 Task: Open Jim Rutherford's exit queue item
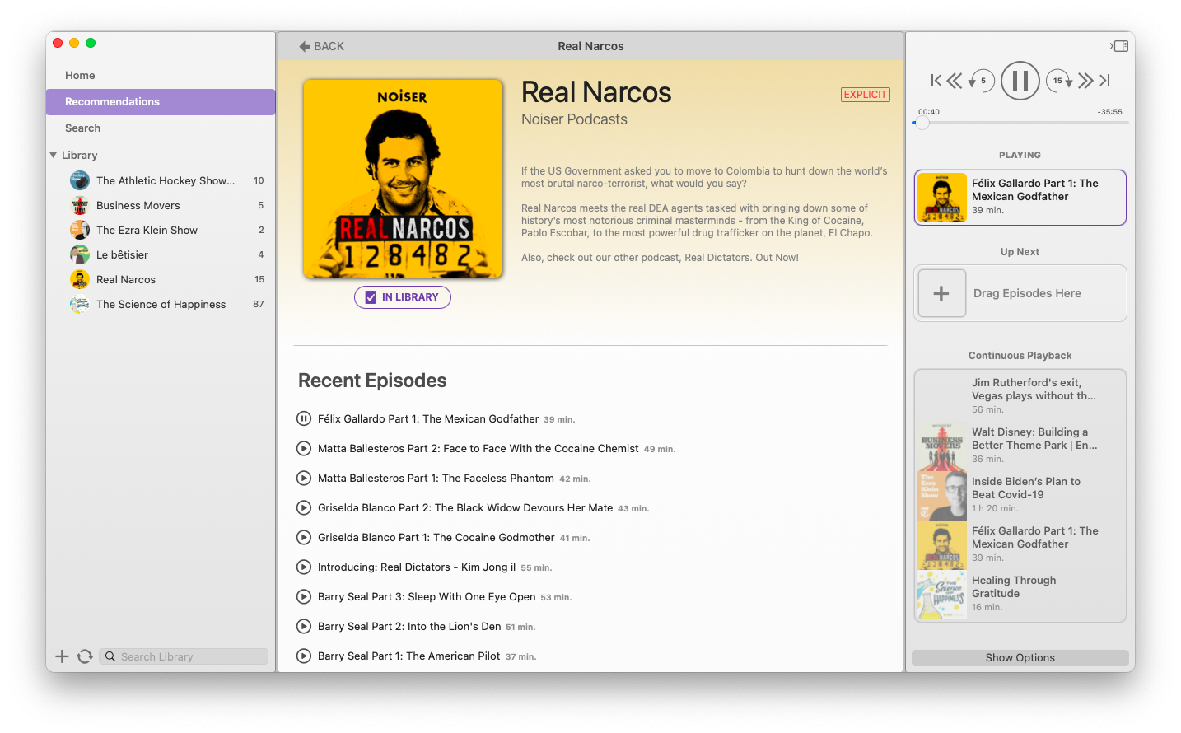1020,395
